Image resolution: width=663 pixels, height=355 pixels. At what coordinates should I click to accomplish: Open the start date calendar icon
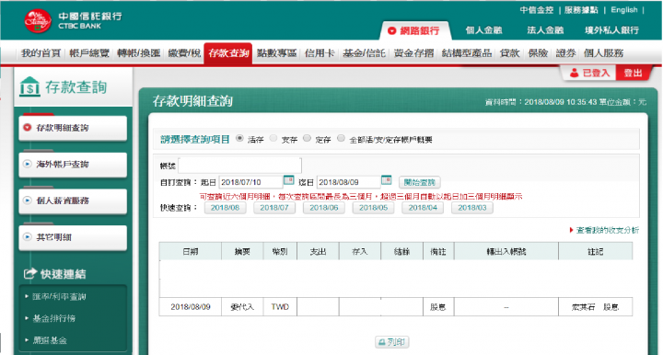pos(288,180)
